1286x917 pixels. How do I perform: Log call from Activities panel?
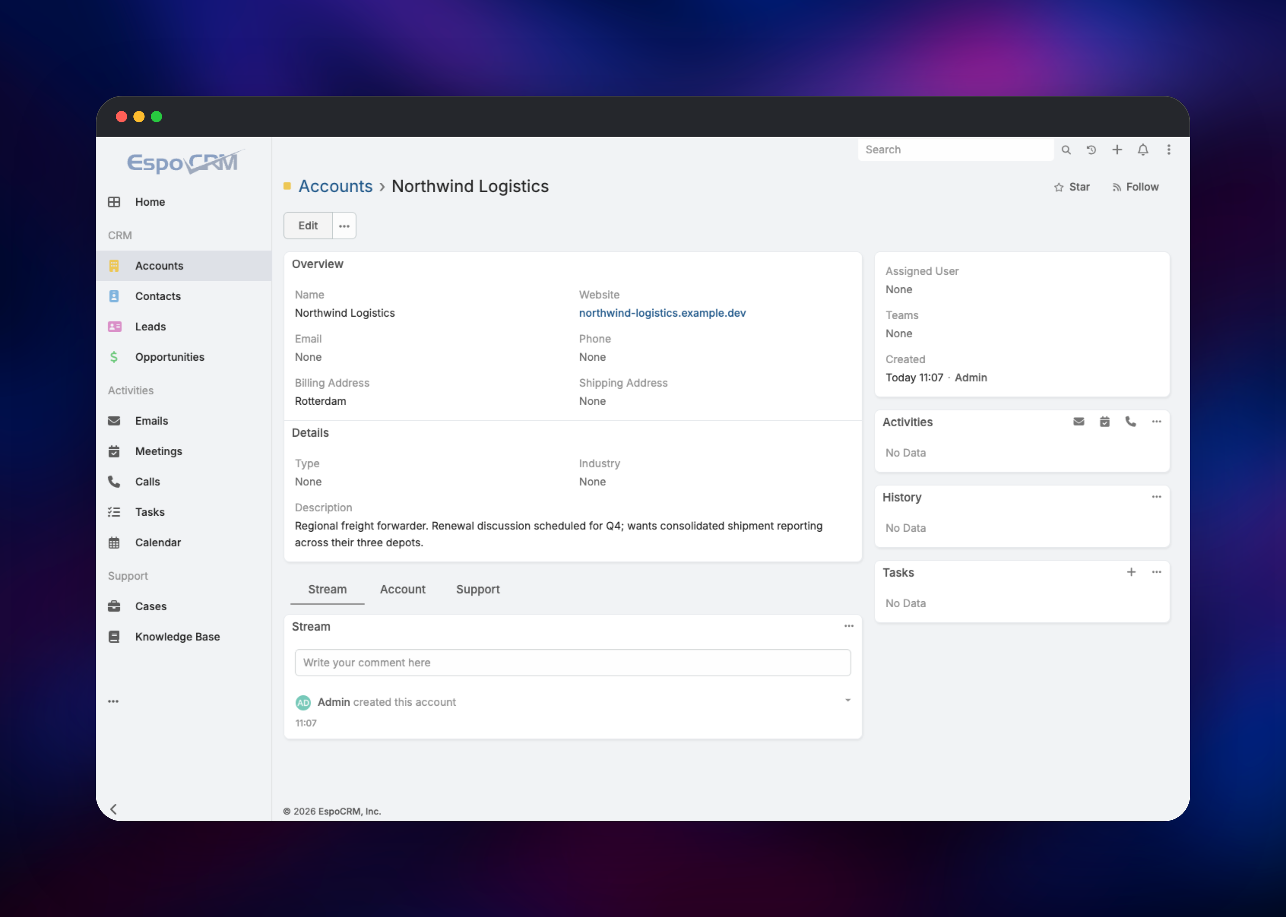tap(1131, 422)
